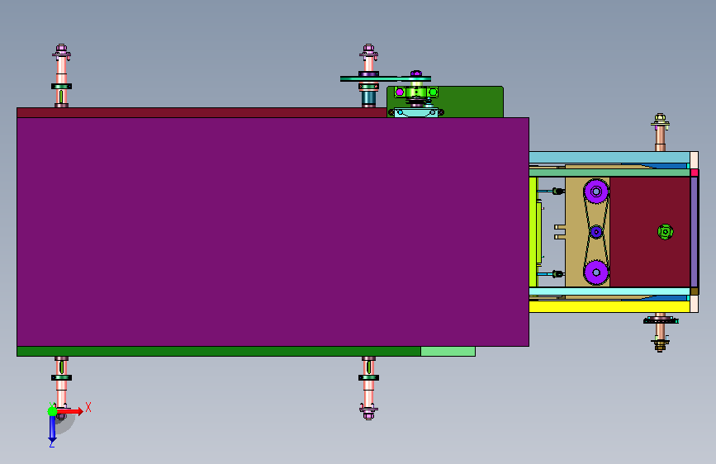Select the upper tension adjustment screw
This screenshot has width=716, height=464.
coord(551,191)
